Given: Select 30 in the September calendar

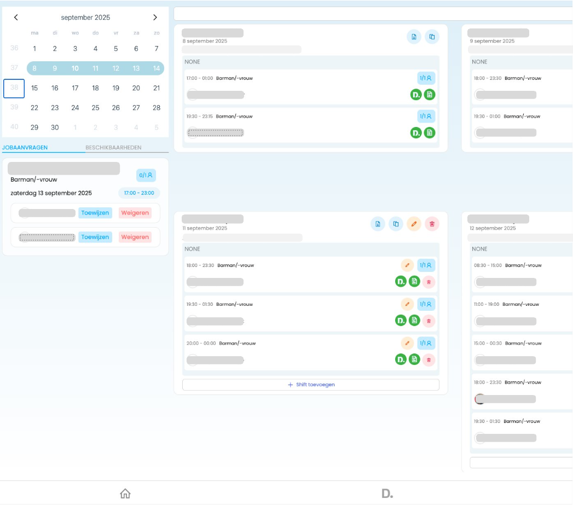Looking at the screenshot, I should coord(55,127).
